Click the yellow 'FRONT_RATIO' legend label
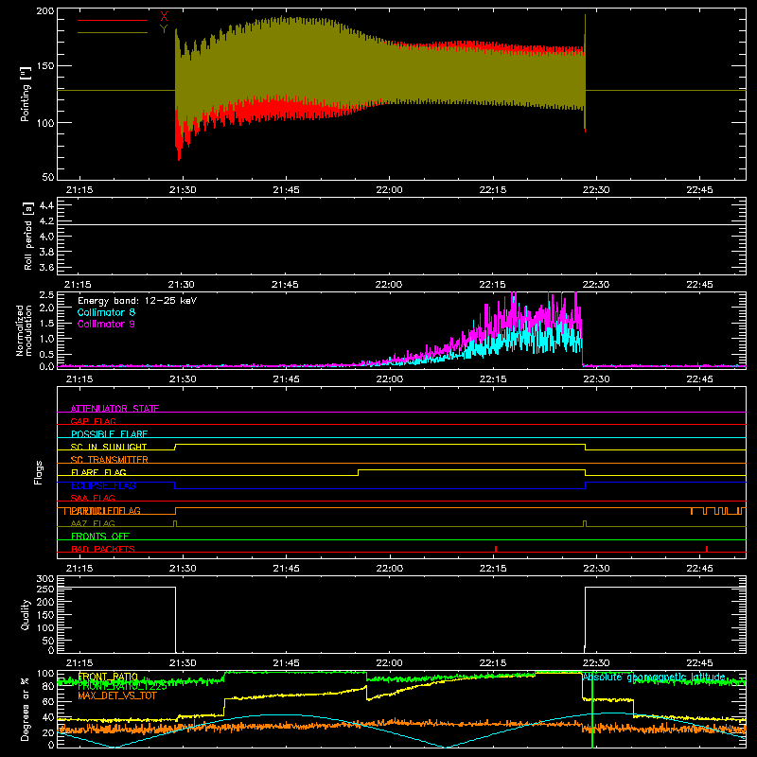Screen dimensions: 757x757 108,677
